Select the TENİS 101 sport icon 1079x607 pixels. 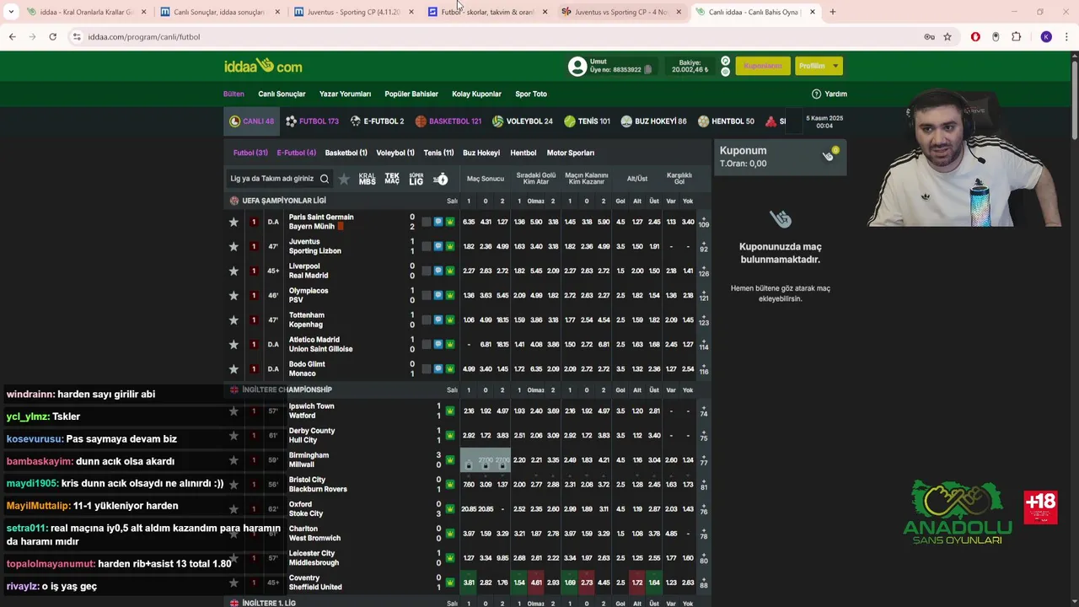(570, 121)
